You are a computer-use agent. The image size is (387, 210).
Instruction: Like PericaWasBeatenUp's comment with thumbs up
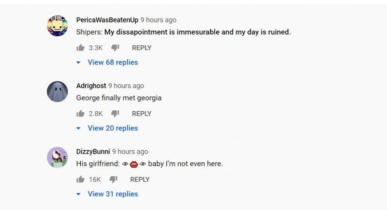(x=80, y=48)
